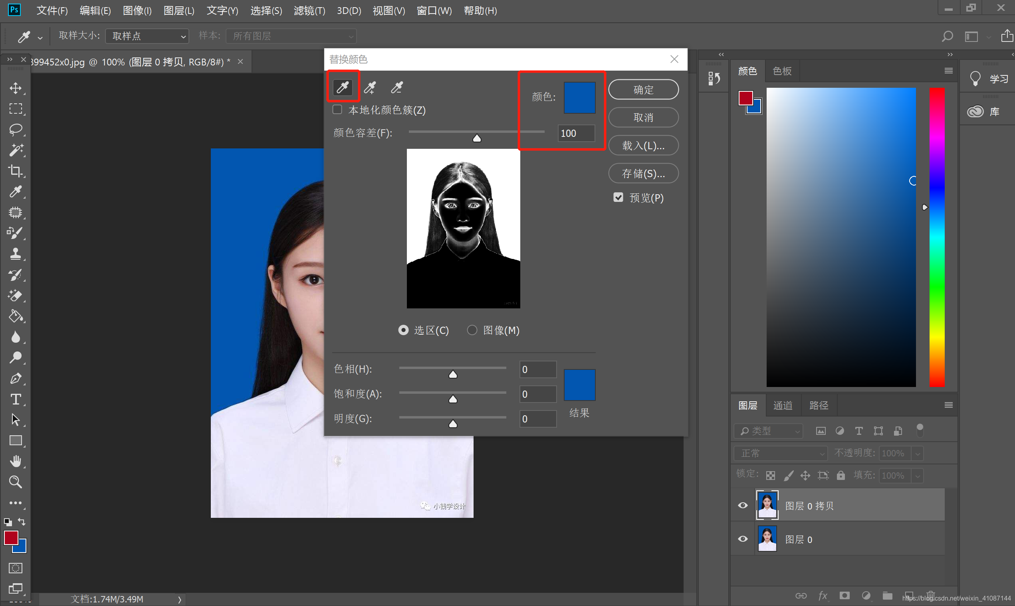
Task: Select the Lasso tool
Action: point(16,129)
